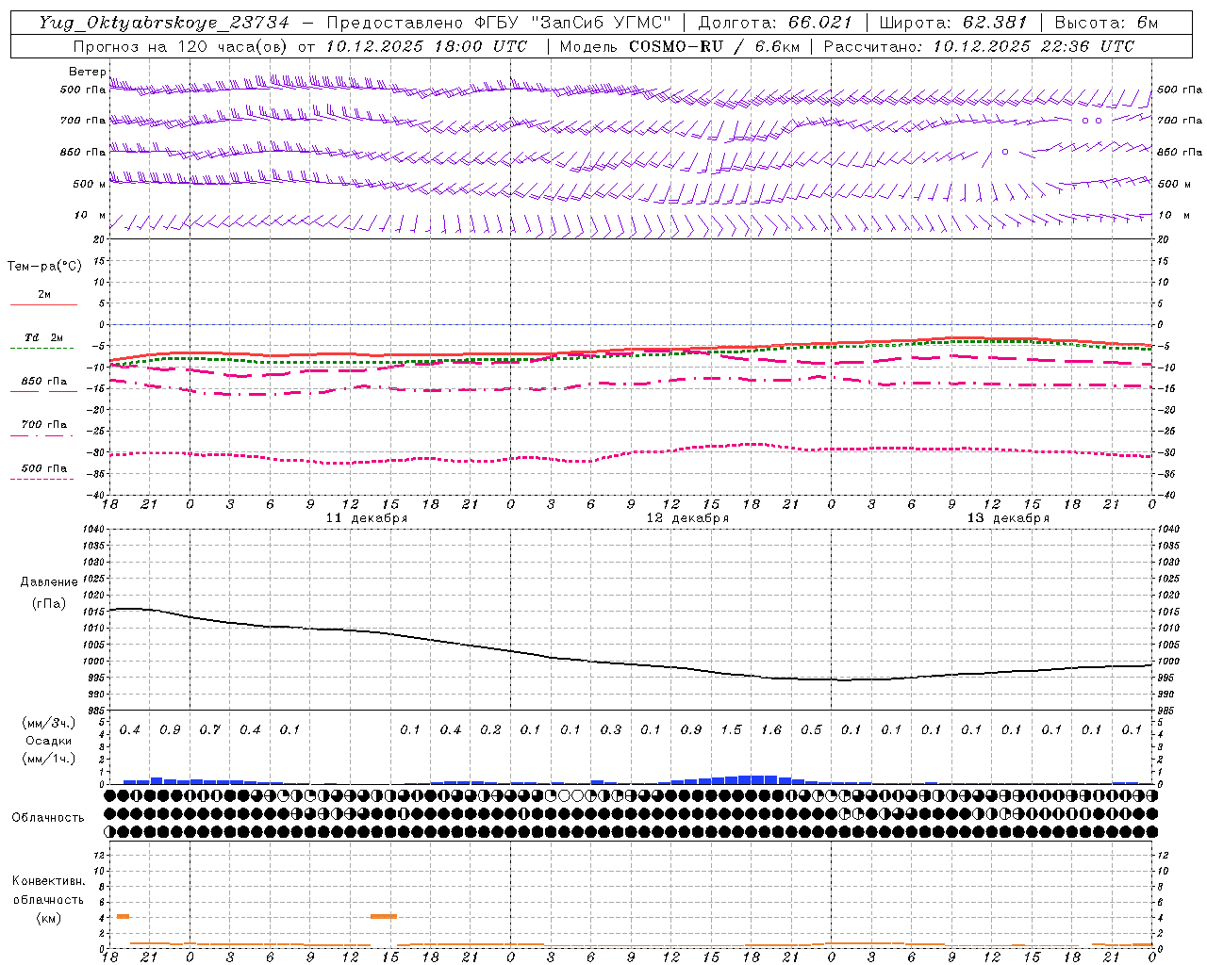This screenshot has height=965, width=1207.
Task: Click the 850 гПа wind level label on left
Action: coord(83,153)
